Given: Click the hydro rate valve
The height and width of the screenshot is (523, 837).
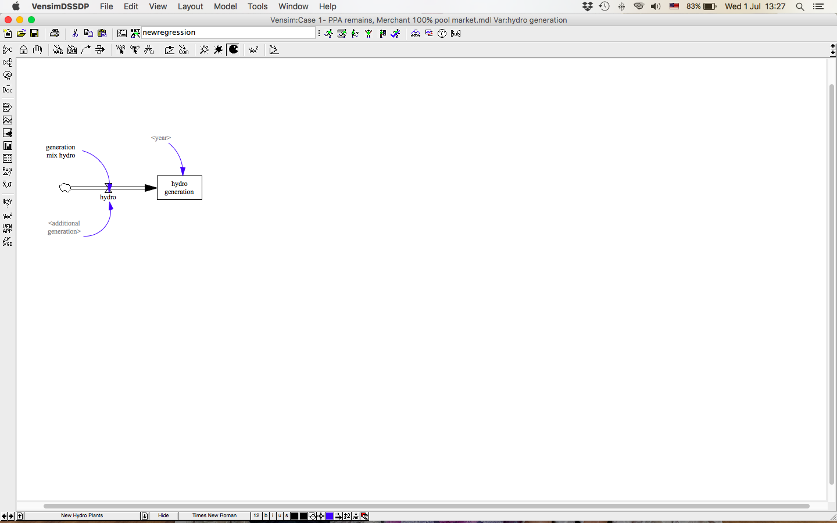Looking at the screenshot, I should click(x=108, y=188).
